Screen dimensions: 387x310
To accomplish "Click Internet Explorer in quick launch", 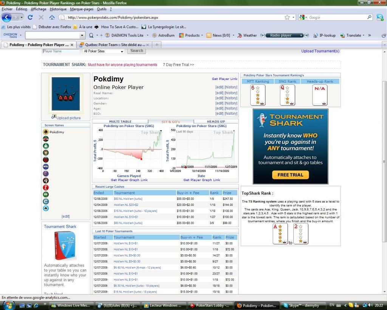I will [36, 305].
